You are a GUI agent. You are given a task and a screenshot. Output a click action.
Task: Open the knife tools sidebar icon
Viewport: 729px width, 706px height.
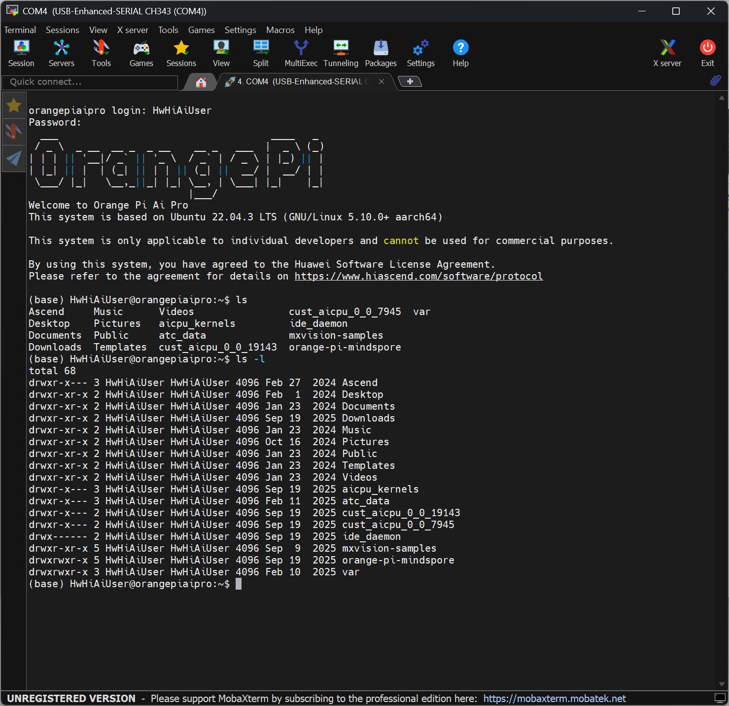[x=14, y=132]
